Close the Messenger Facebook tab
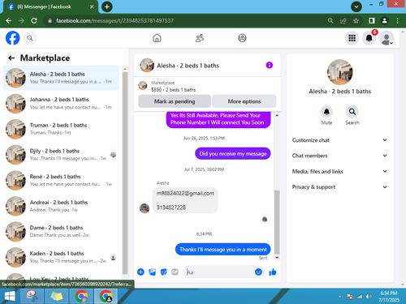Screen dimensions: 406x304 pyautogui.click(x=92, y=6)
